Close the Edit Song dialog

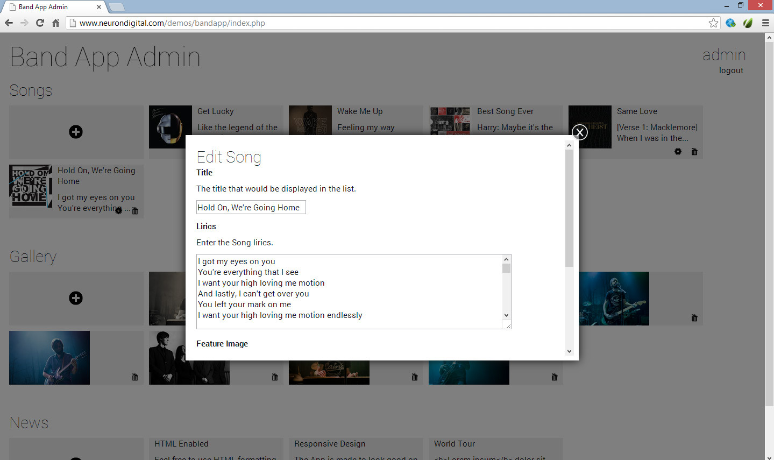coord(579,132)
